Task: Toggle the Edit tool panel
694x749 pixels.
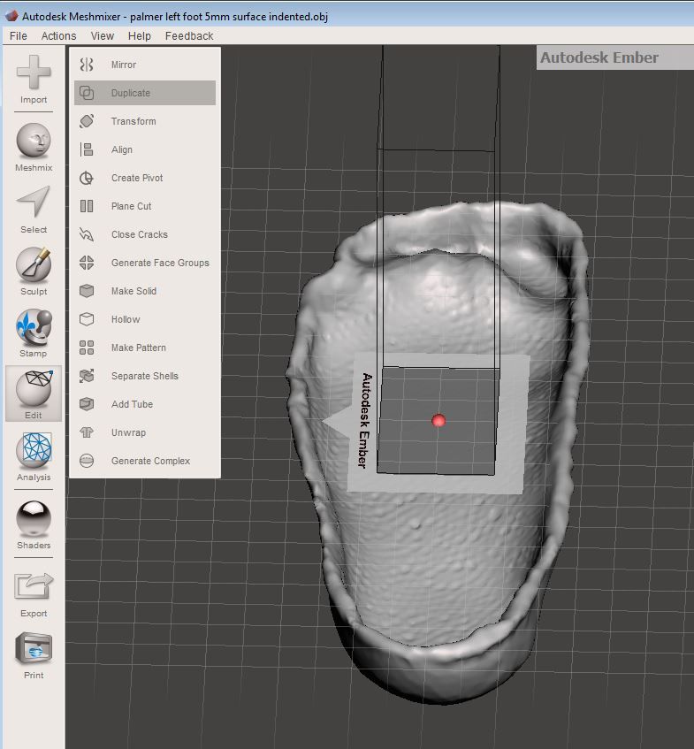Action: click(34, 394)
